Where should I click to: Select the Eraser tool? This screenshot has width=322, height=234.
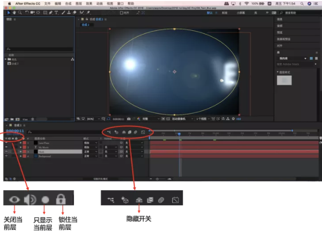(75, 13)
